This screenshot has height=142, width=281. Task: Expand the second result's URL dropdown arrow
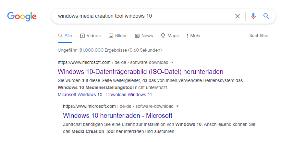pyautogui.click(x=177, y=106)
